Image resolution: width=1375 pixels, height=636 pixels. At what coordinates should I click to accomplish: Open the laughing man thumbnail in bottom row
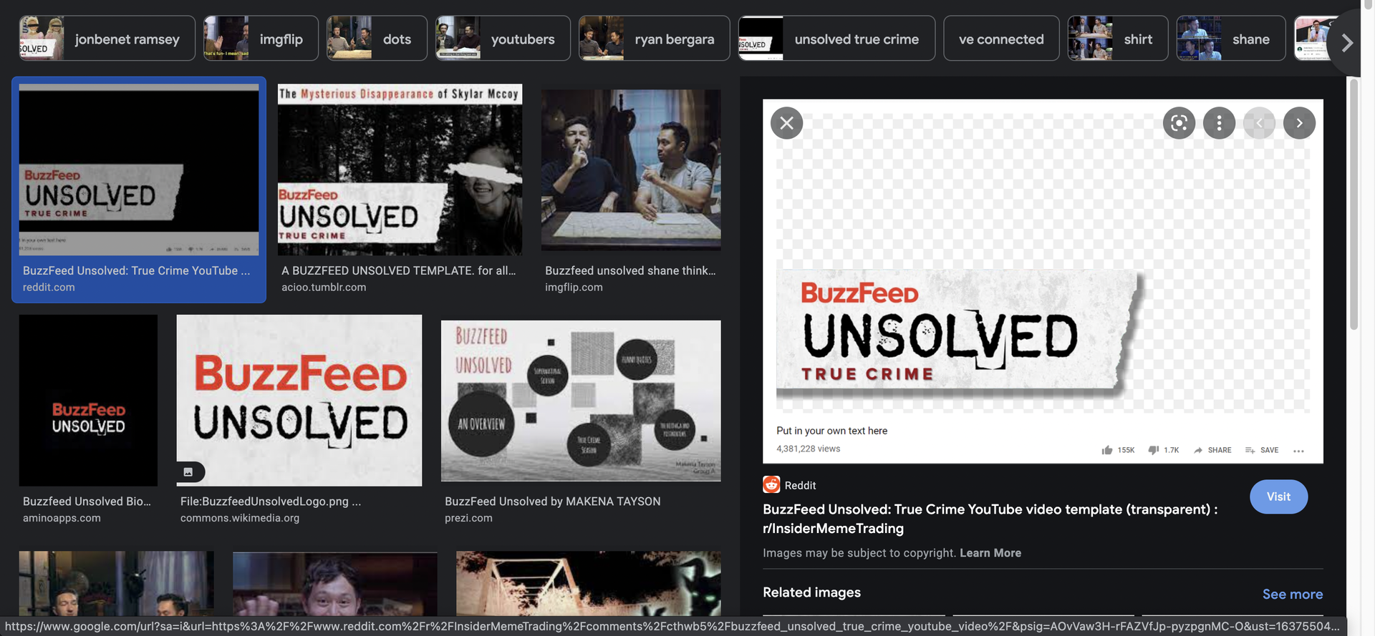coord(335,583)
